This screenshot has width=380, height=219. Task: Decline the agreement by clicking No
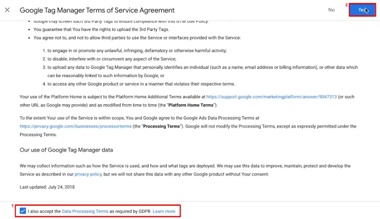coord(331,10)
